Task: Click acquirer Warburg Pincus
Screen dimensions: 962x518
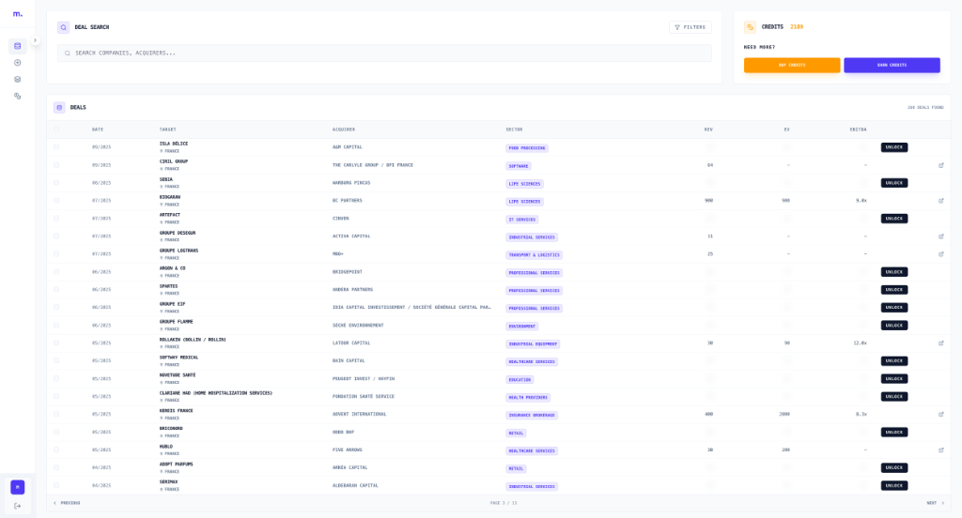Action: pos(351,183)
